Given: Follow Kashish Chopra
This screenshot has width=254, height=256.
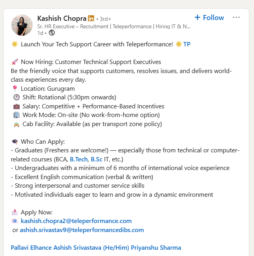Looking at the screenshot, I should tap(213, 18).
